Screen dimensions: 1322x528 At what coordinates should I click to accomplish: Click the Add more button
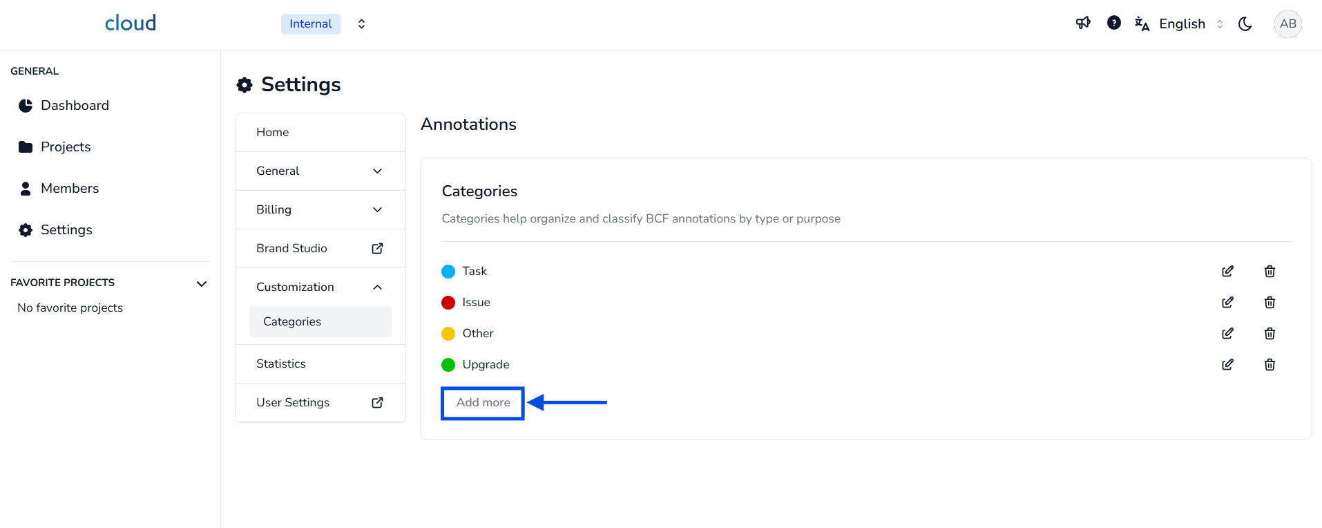[483, 403]
